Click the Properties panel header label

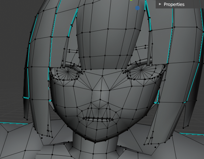174,4
